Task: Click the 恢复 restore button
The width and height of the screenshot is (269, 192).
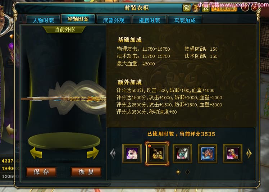Action: (x=86, y=172)
